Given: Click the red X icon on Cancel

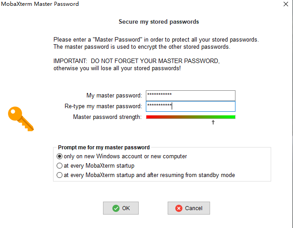Looking at the screenshot, I should (x=179, y=208).
